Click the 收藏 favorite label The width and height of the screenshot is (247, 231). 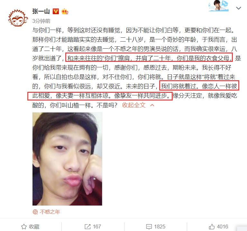(x=34, y=227)
